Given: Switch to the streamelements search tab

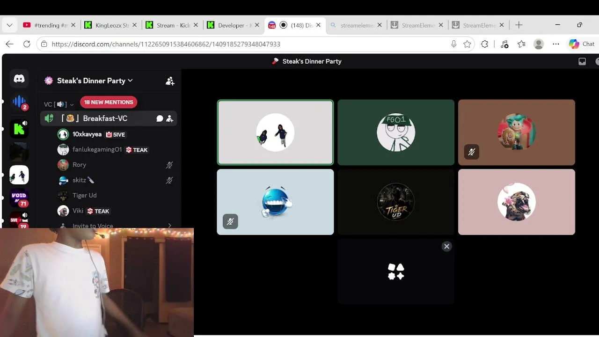Looking at the screenshot, I should coord(356,25).
